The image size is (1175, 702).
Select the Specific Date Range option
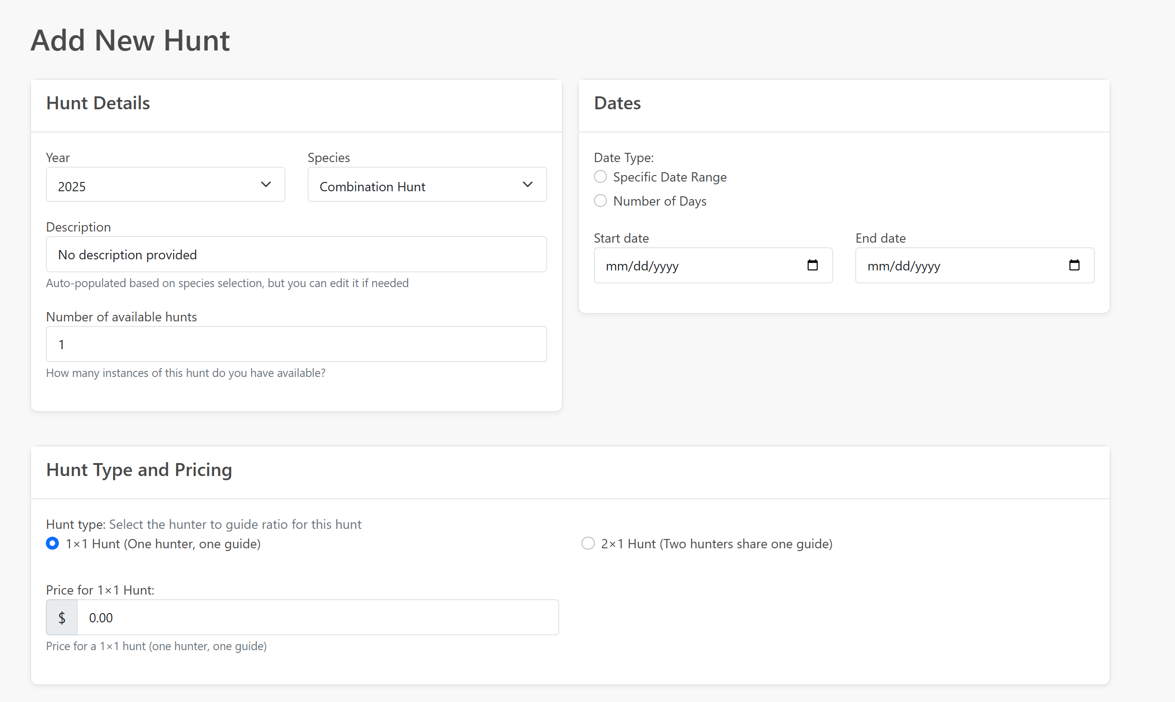[x=600, y=176]
